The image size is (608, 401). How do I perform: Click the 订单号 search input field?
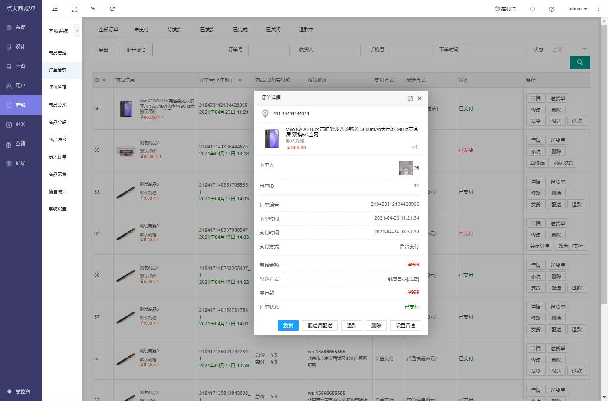(269, 49)
